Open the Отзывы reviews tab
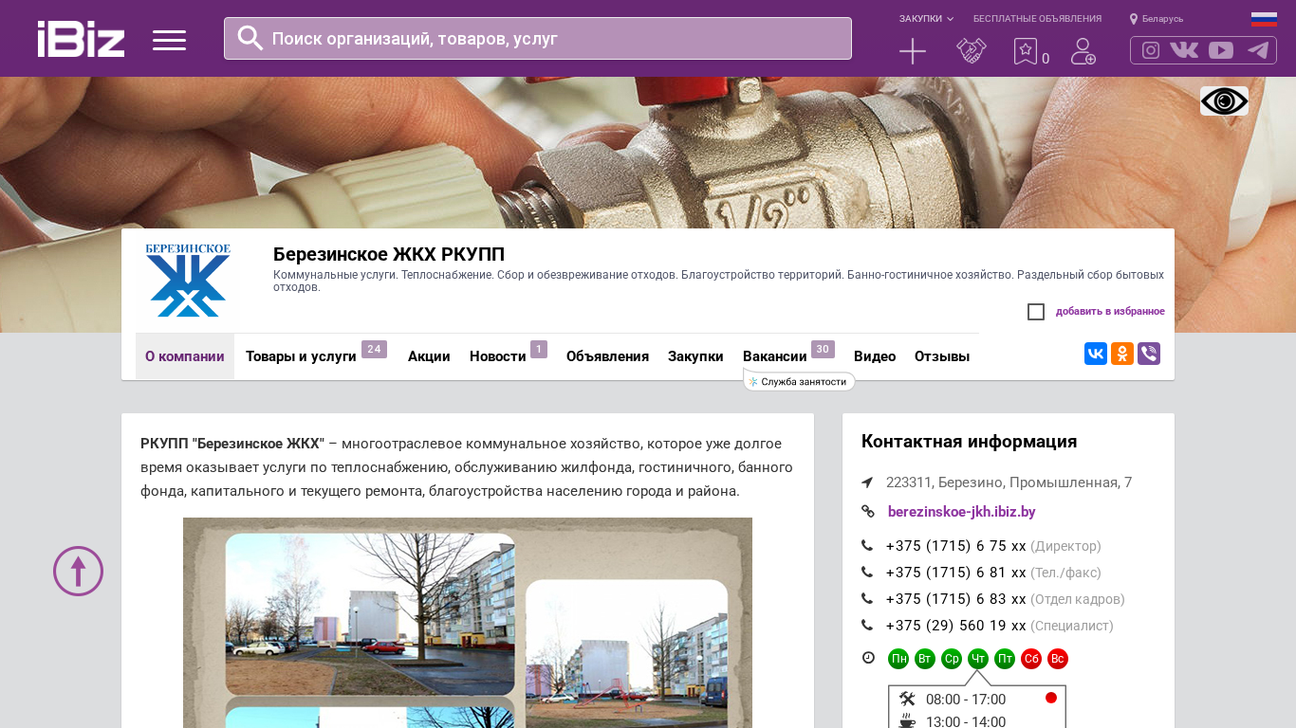 pos(942,356)
